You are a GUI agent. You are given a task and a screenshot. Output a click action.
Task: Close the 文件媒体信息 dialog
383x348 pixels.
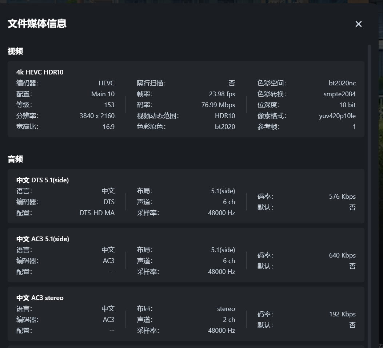(358, 24)
